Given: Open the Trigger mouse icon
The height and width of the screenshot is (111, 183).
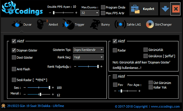Looking at the screenshot, I should pos(68,24).
